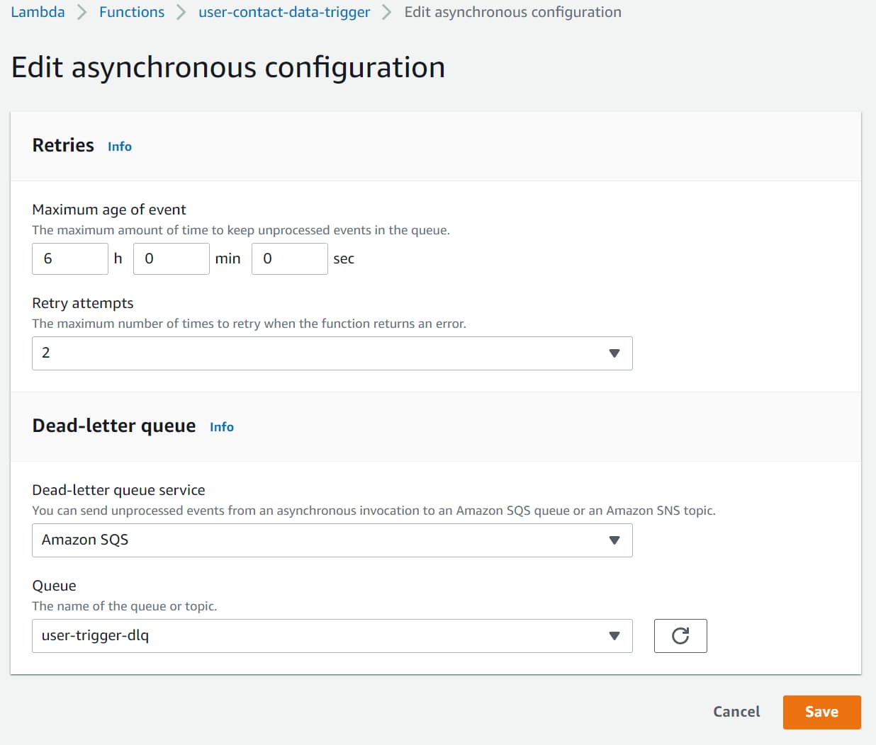Select the hours input showing 6
Screen dimensions: 876x745
(x=69, y=258)
